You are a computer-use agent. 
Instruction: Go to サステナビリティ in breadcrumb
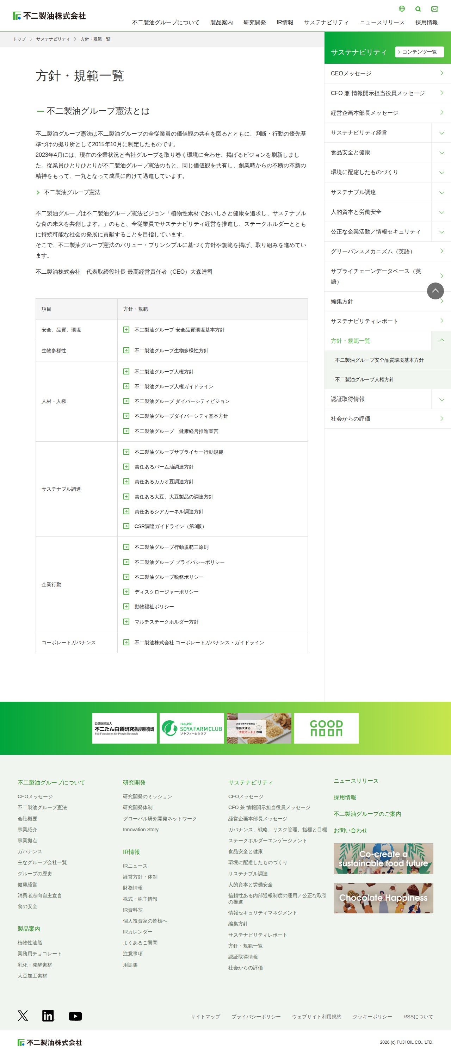[53, 39]
